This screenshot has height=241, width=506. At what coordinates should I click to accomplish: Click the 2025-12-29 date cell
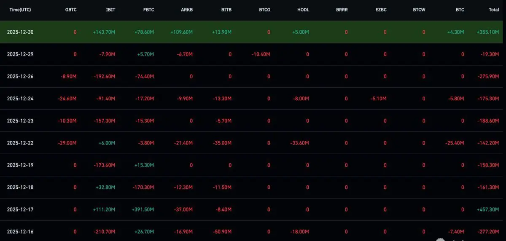20,54
